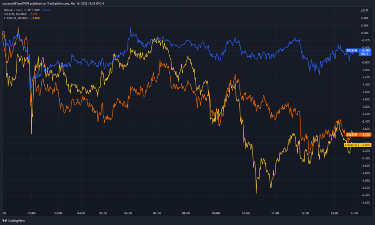Click the -2.75% value on the price axis

coord(365,135)
